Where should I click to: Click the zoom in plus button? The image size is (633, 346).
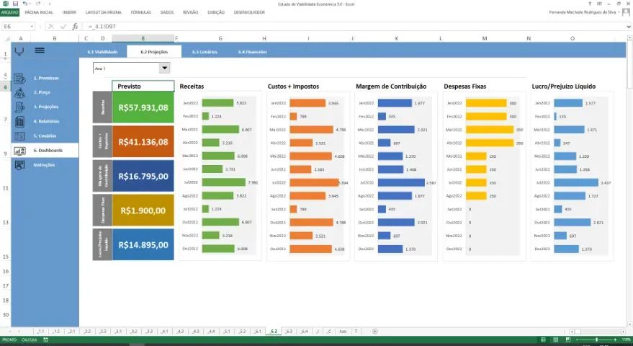point(615,340)
